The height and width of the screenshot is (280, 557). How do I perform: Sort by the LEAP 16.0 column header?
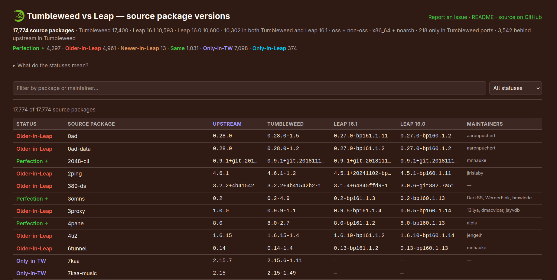(413, 124)
